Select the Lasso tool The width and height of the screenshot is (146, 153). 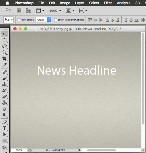5,46
